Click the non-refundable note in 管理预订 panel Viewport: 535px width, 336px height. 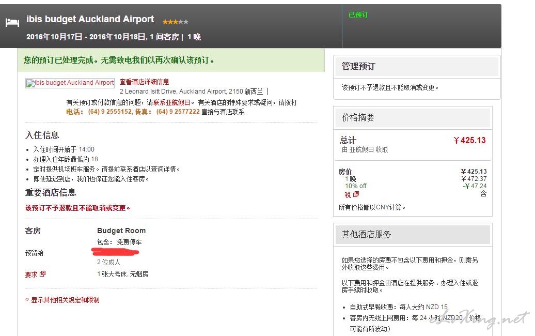[390, 87]
